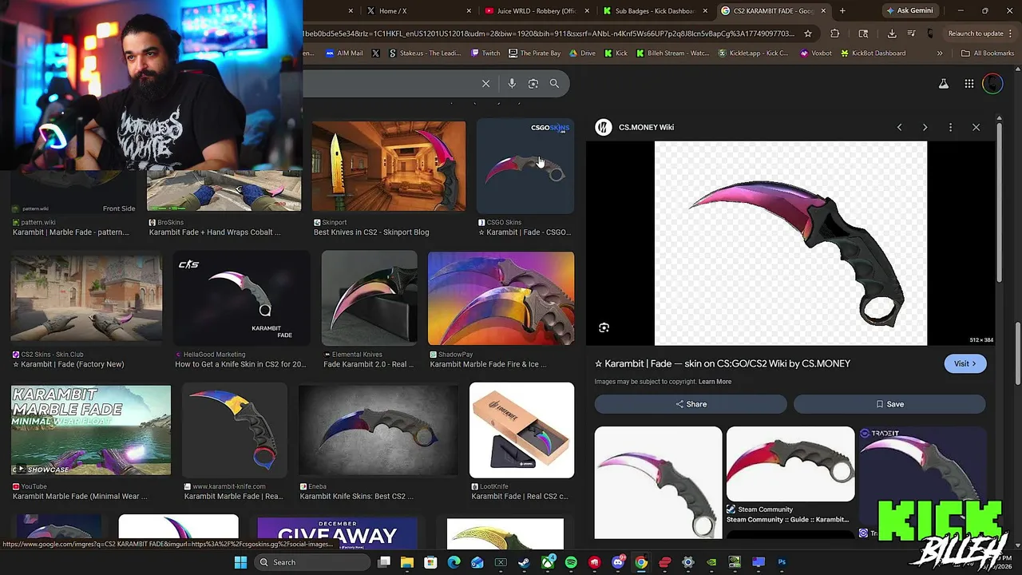The width and height of the screenshot is (1022, 575).
Task: Open the KickBot Dashboard bookmark
Action: pos(872,54)
